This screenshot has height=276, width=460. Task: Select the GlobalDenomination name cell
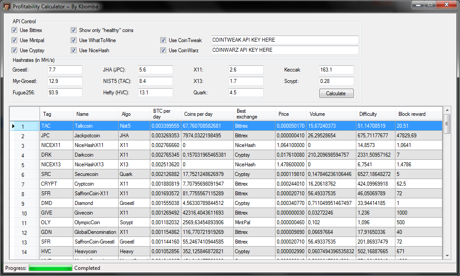pos(96,233)
